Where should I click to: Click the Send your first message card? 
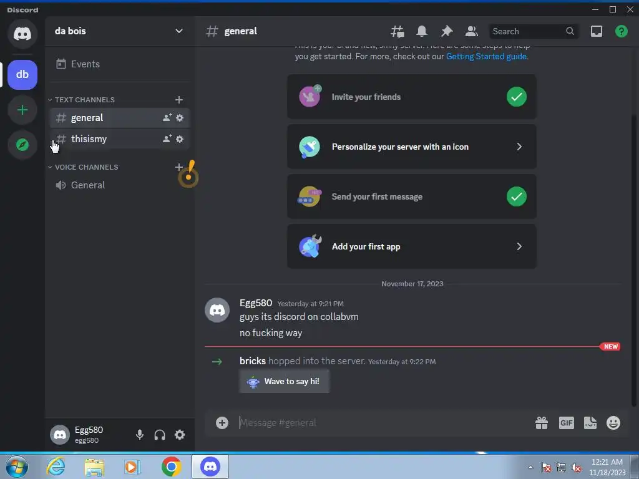(x=412, y=196)
